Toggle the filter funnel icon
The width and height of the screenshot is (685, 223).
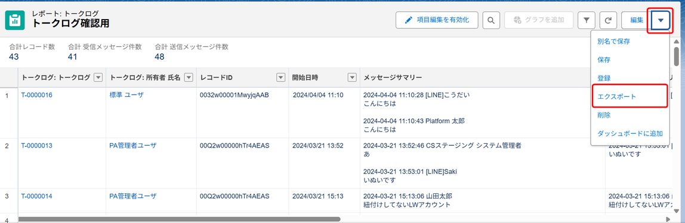pyautogui.click(x=587, y=20)
